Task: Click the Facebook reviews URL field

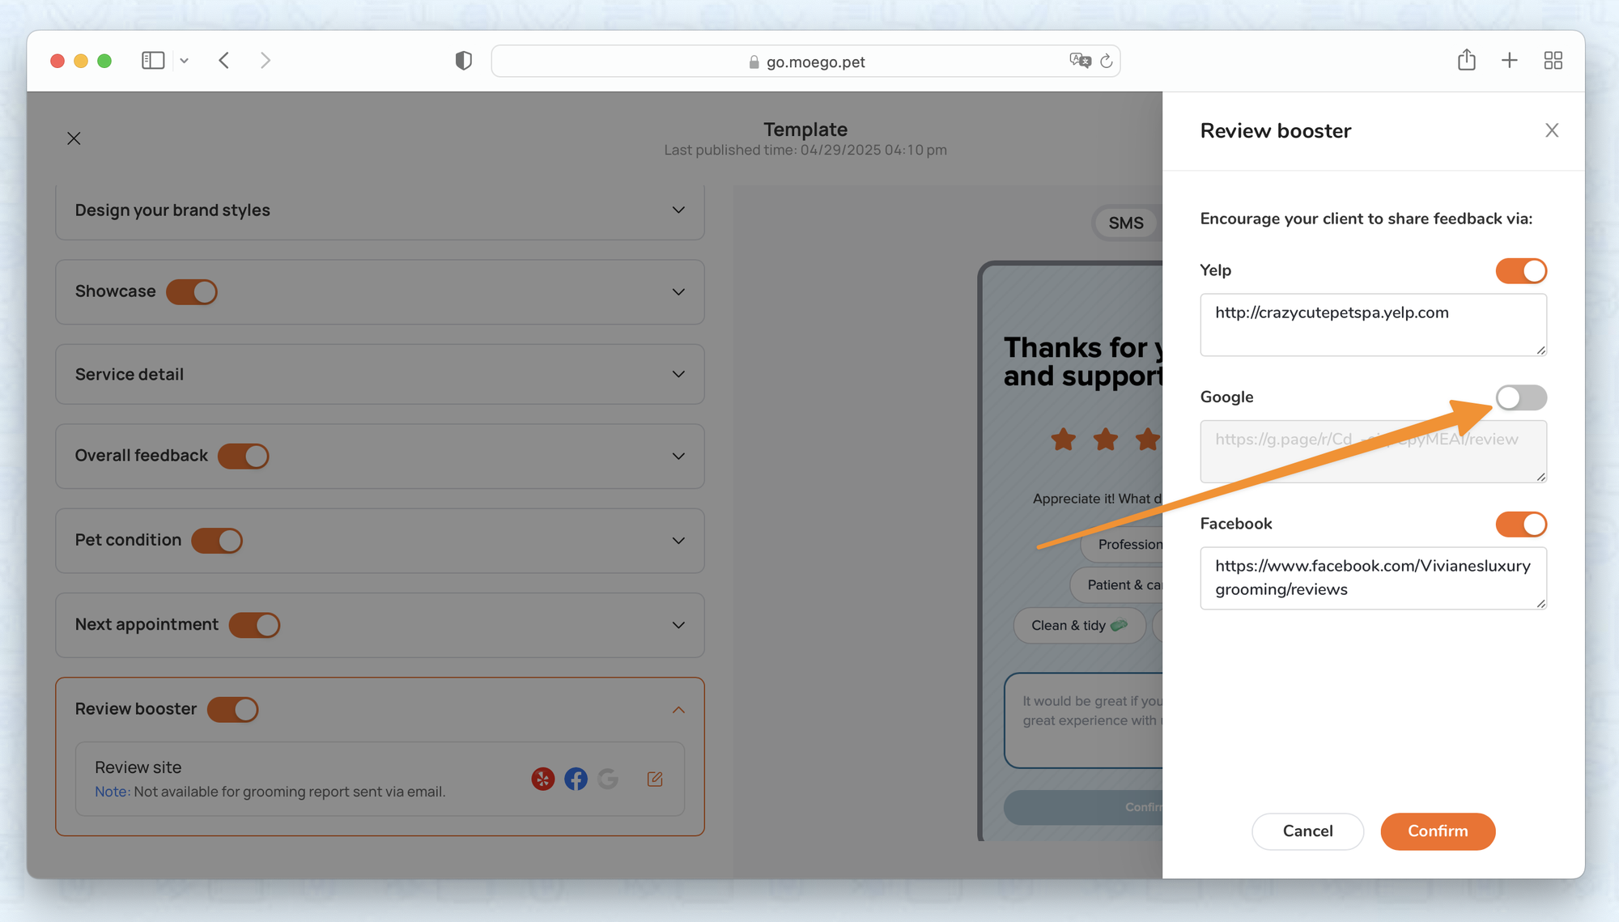Action: coord(1373,578)
